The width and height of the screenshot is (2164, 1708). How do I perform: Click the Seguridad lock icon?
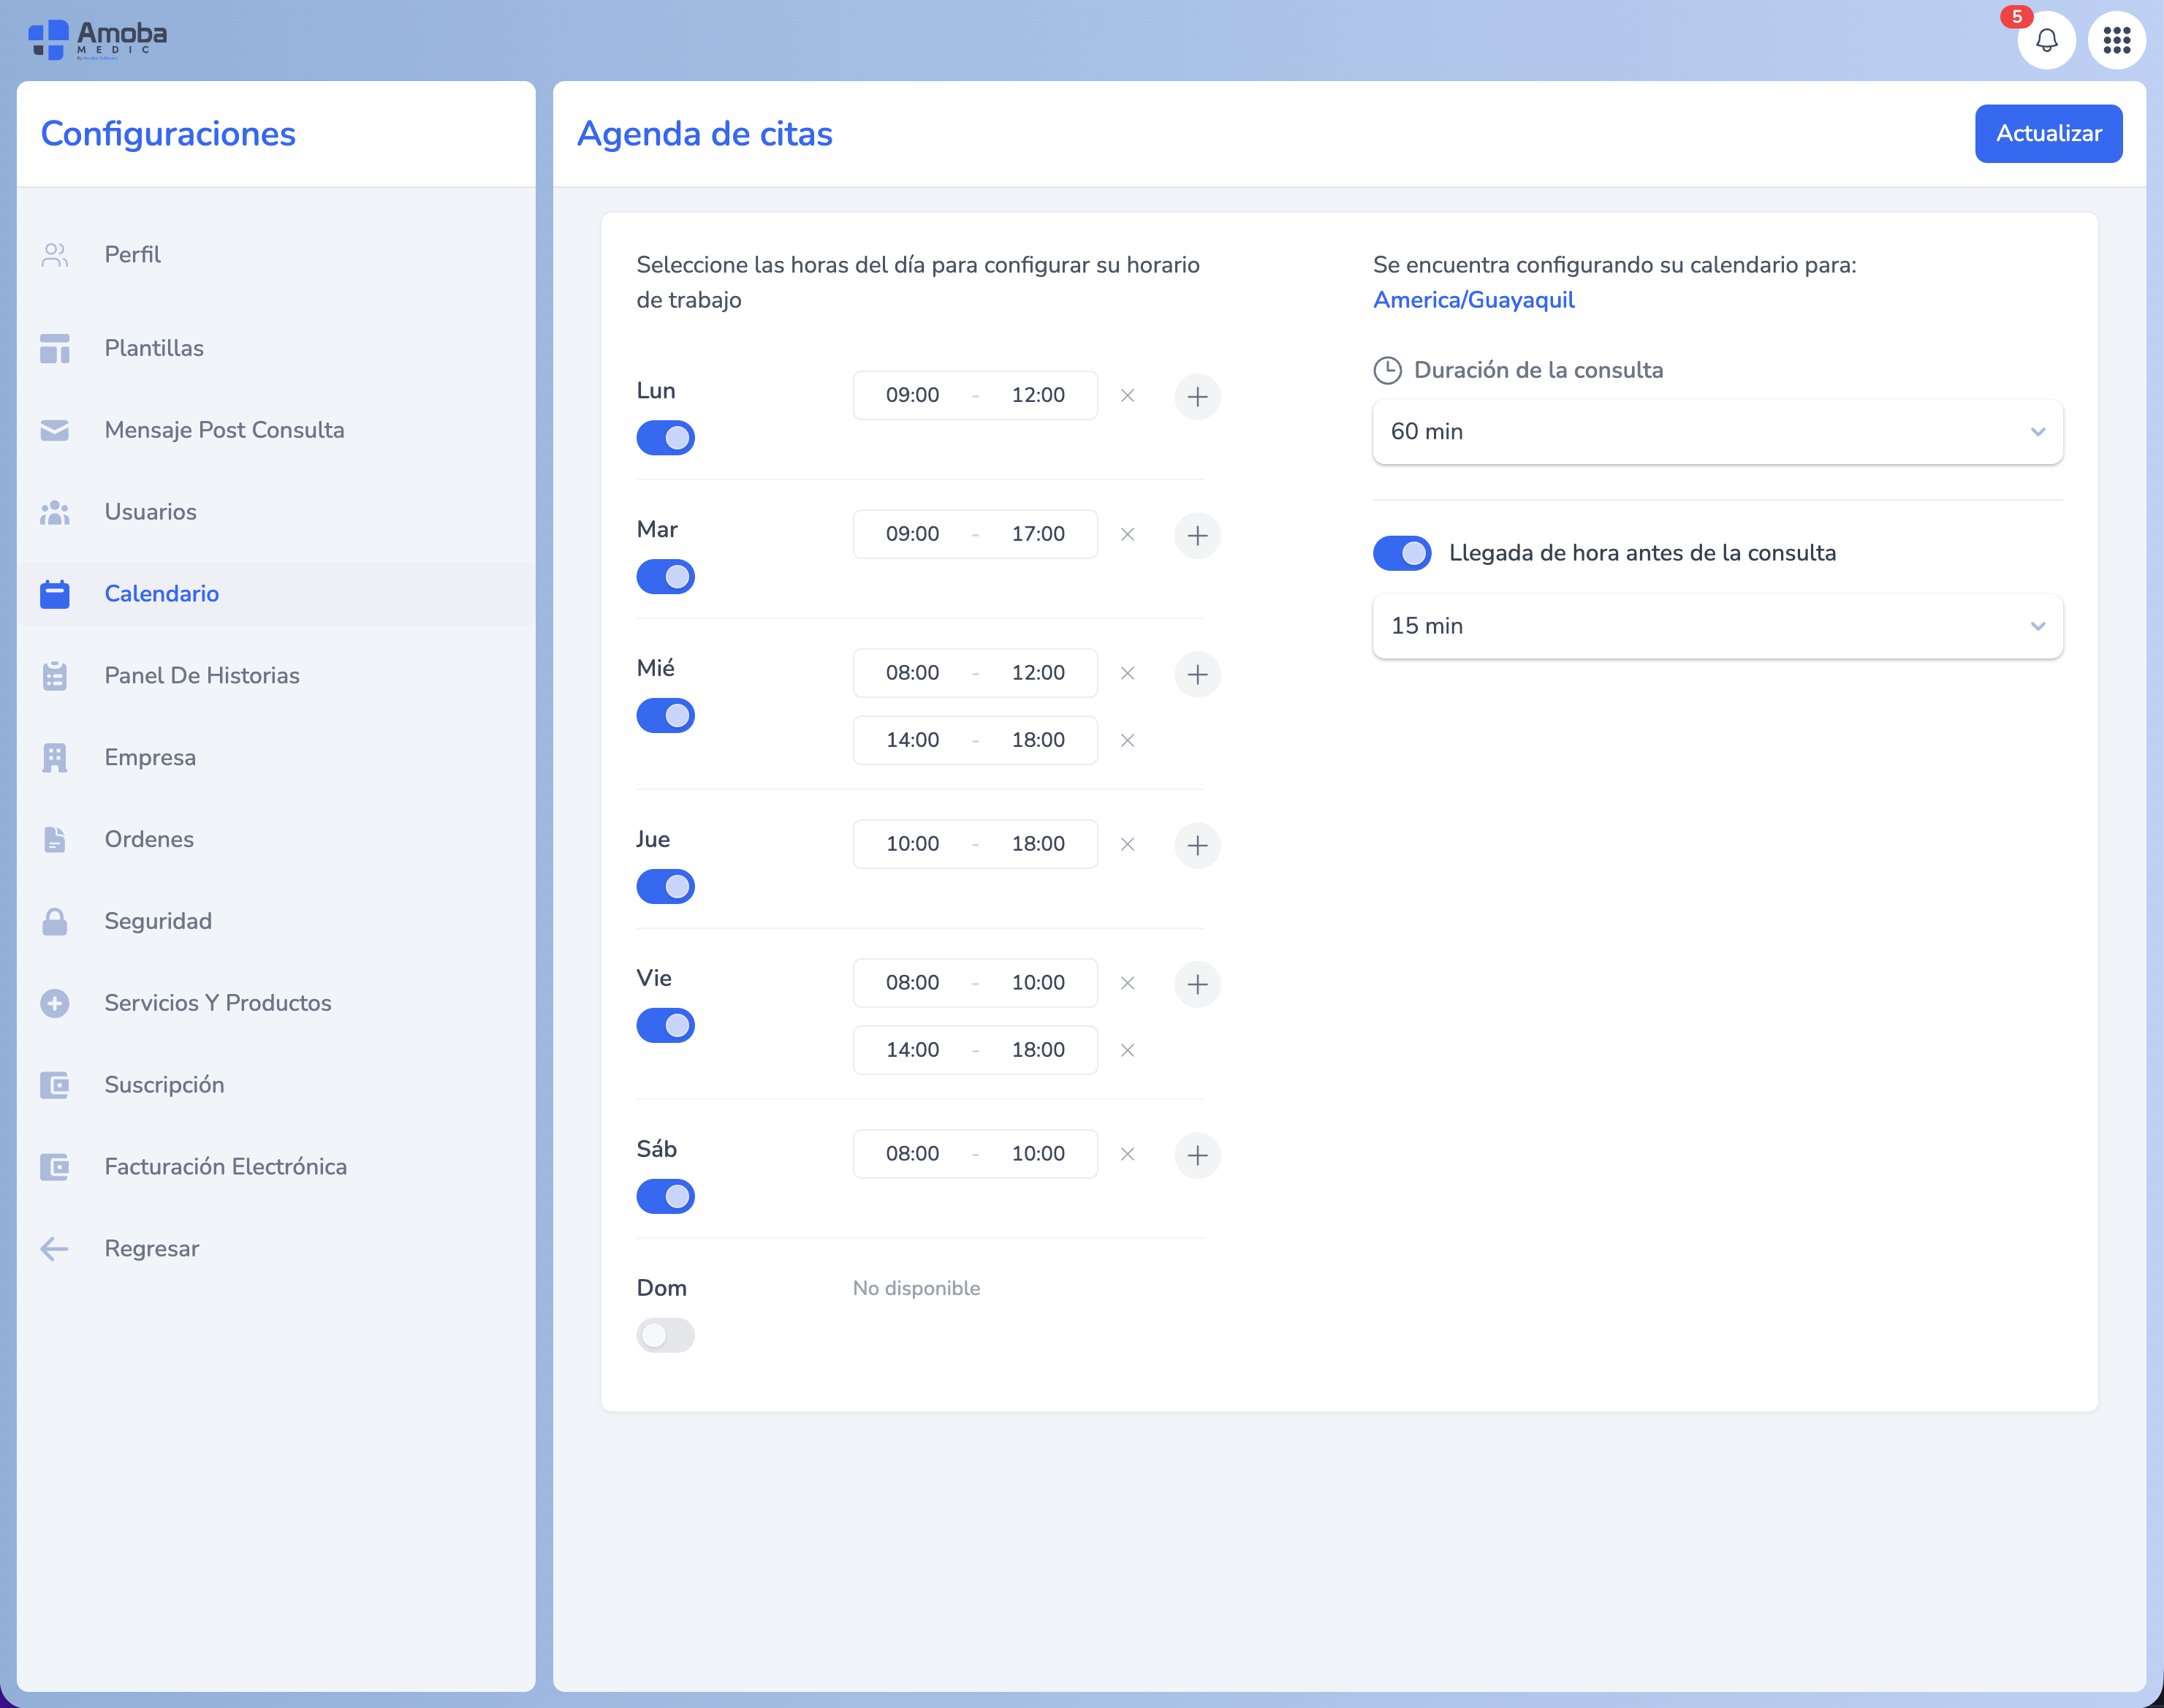coord(54,921)
